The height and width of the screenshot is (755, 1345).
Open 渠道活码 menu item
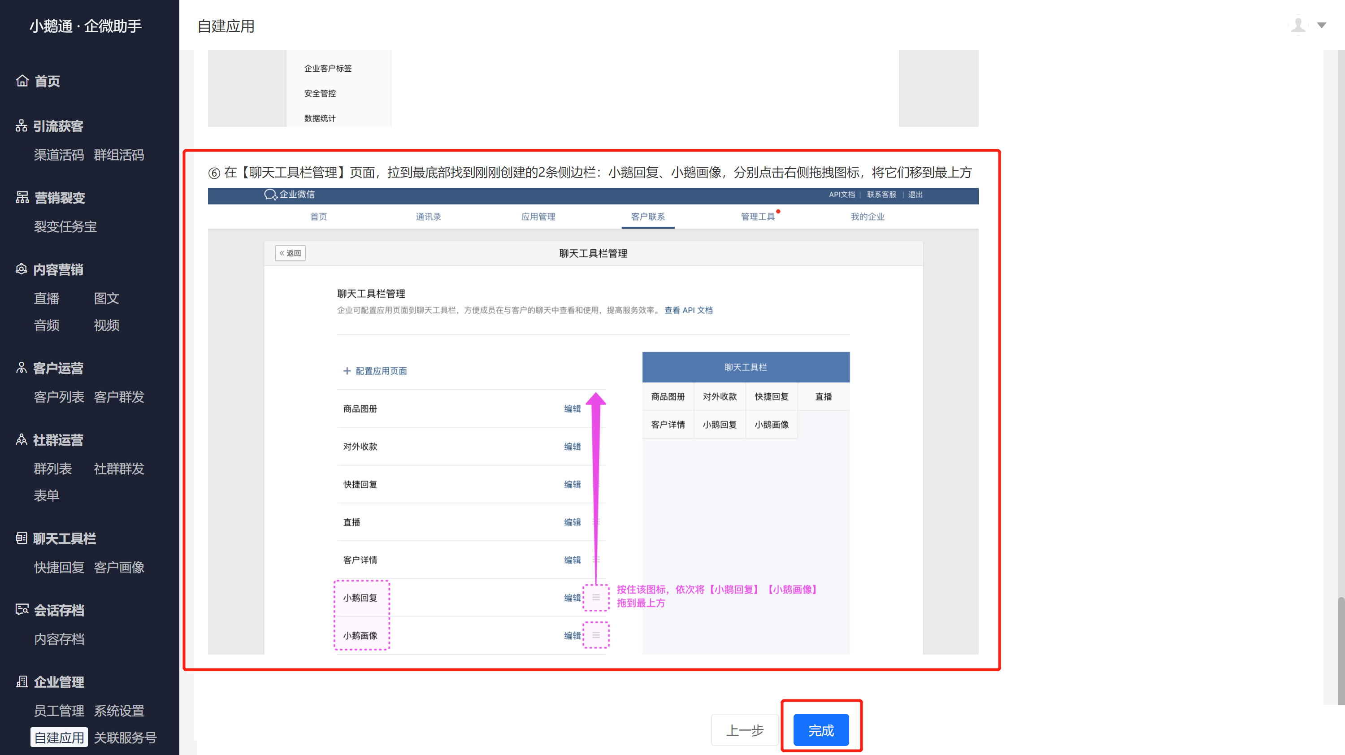(58, 155)
